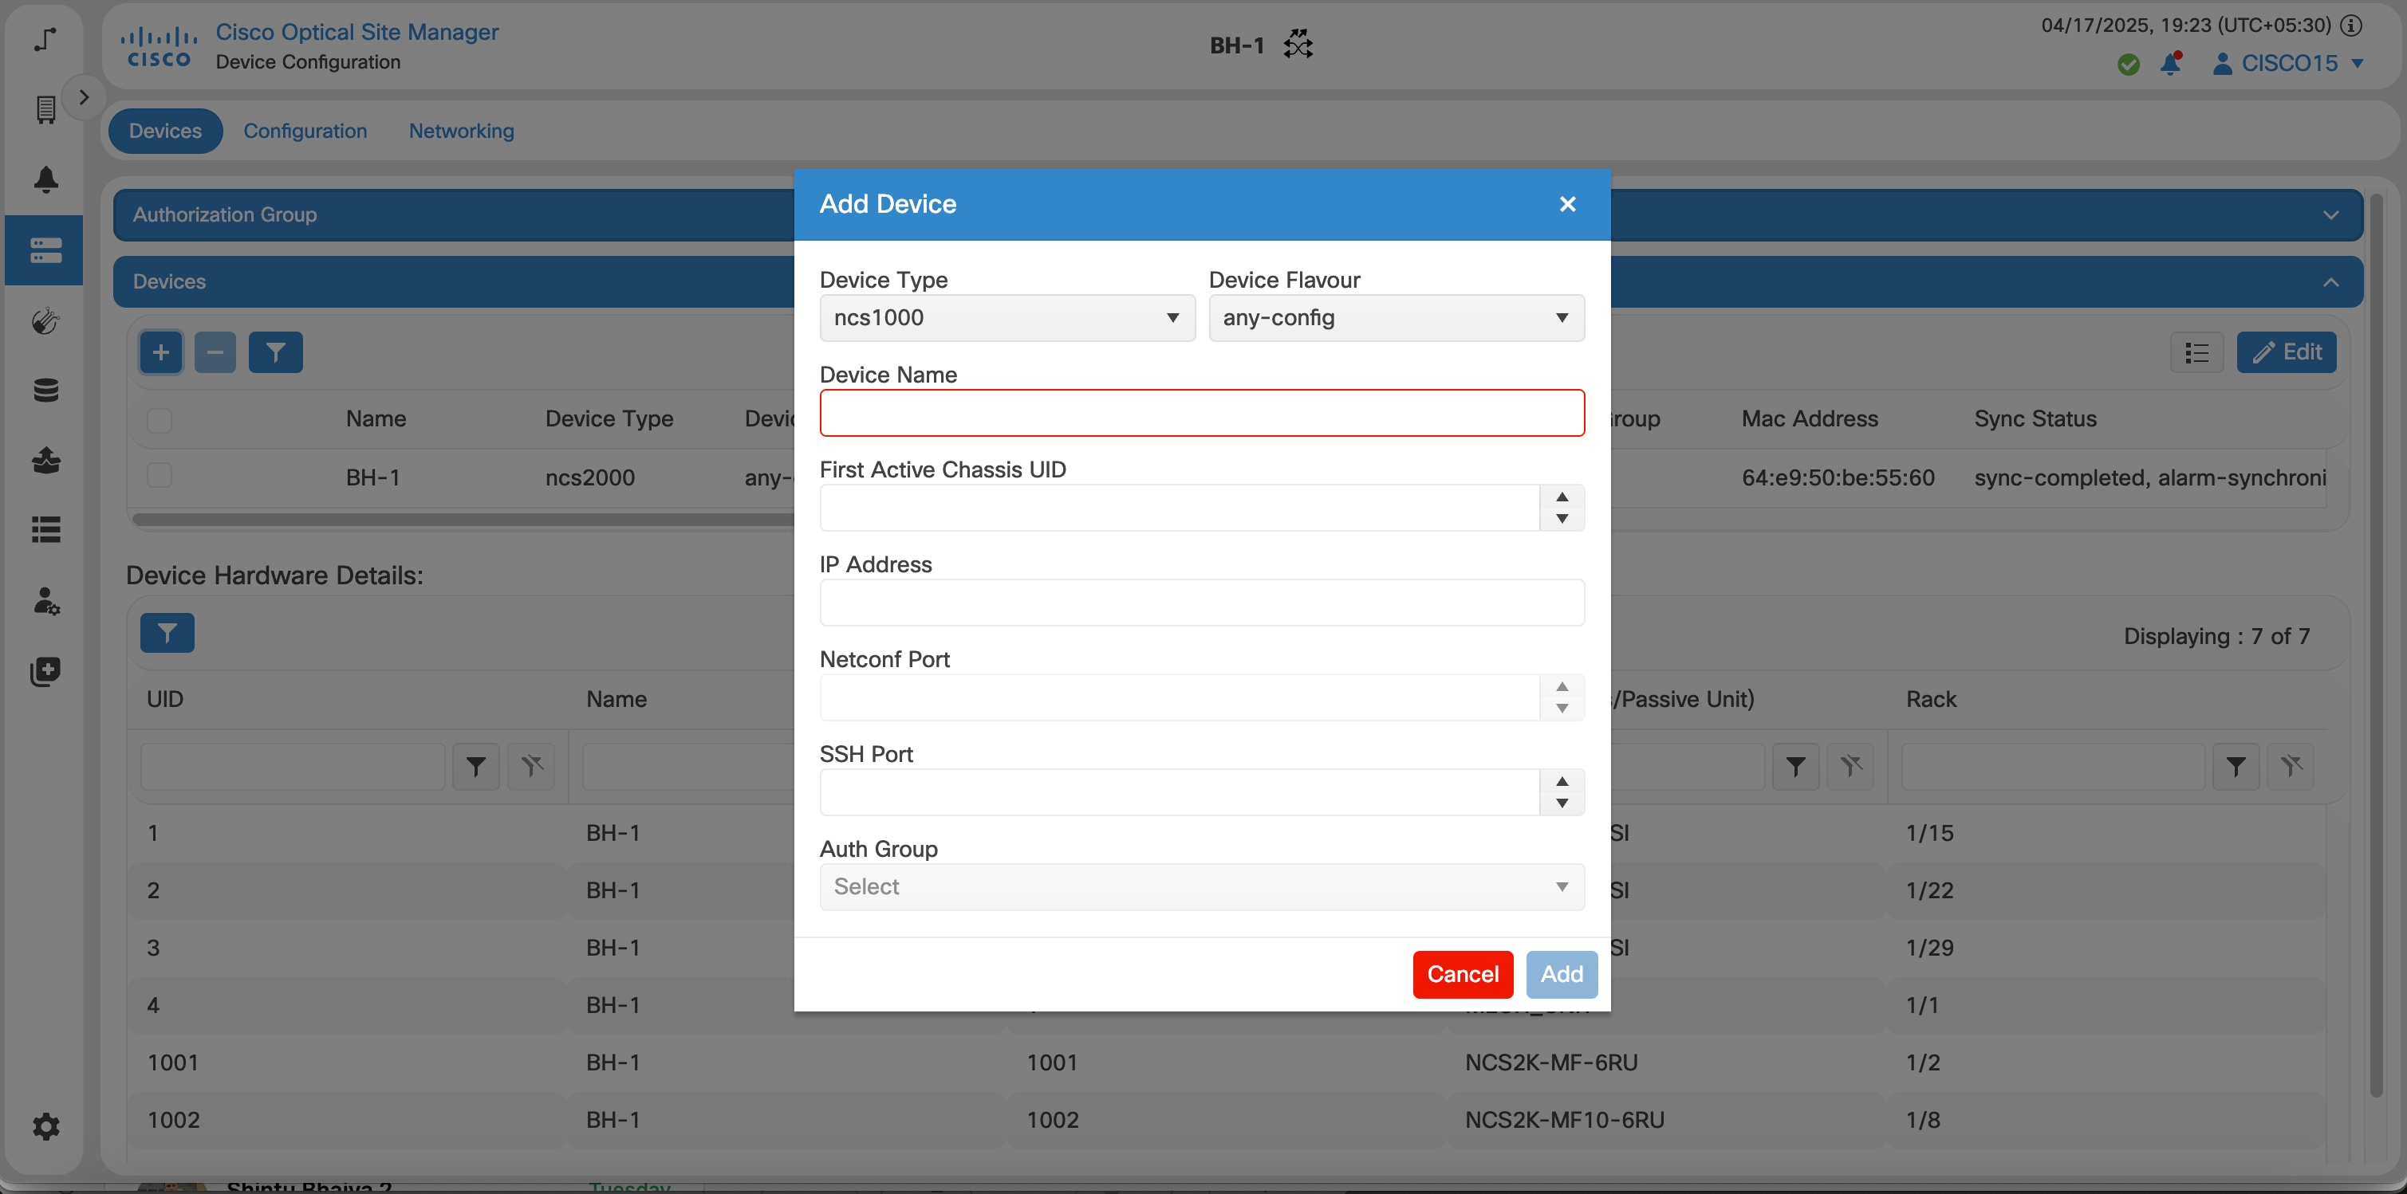Click the SSH Port input field
The height and width of the screenshot is (1194, 2407).
point(1180,792)
